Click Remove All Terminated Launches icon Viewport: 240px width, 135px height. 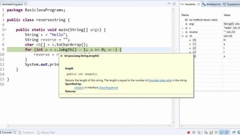[x=199, y=132]
